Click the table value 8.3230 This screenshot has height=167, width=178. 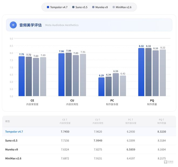click(x=162, y=132)
